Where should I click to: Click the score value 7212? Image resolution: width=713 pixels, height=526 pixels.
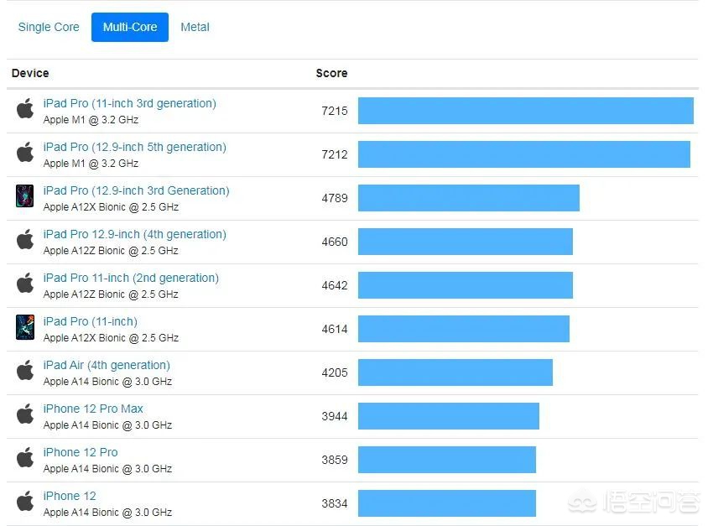pos(335,154)
